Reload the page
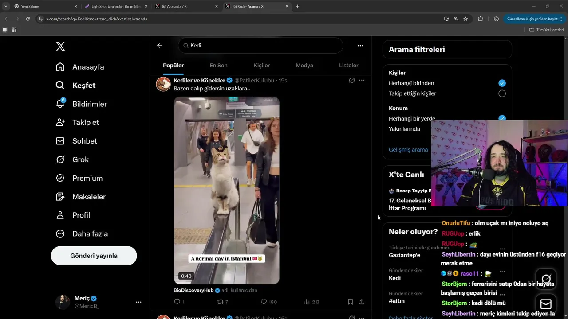568x319 pixels. 28,19
